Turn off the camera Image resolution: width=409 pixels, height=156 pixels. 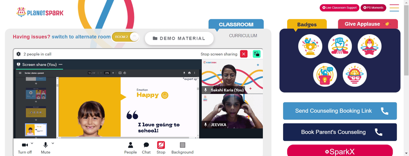click(x=25, y=147)
